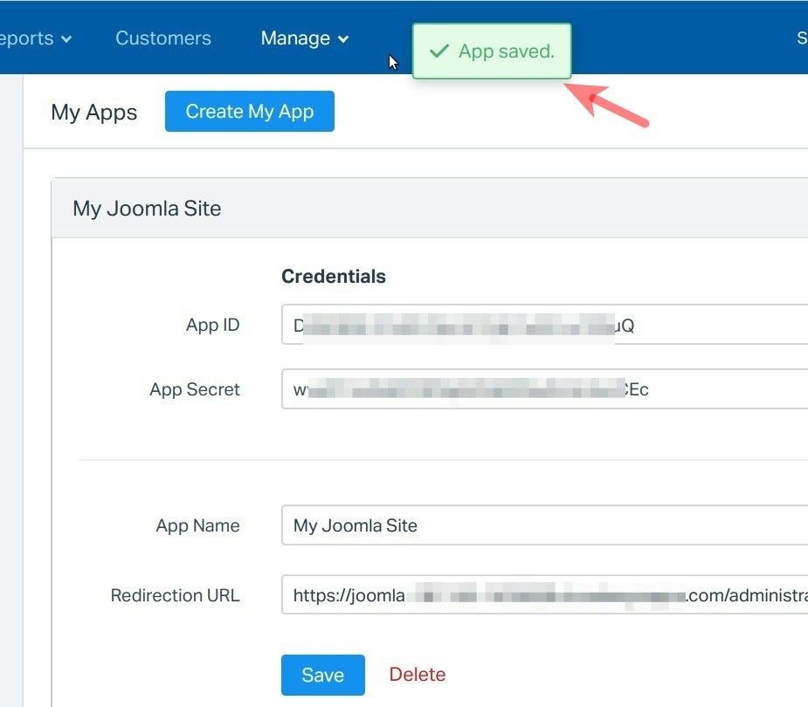Image resolution: width=808 pixels, height=707 pixels.
Task: Click the App saved notification text
Action: (507, 51)
